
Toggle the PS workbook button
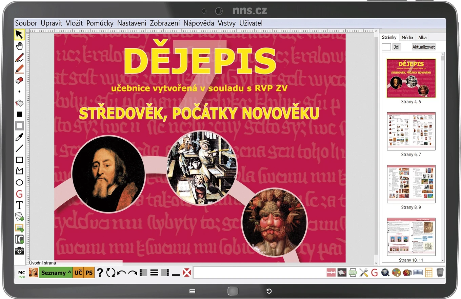(x=89, y=273)
